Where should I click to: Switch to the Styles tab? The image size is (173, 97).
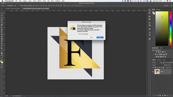click(161, 48)
